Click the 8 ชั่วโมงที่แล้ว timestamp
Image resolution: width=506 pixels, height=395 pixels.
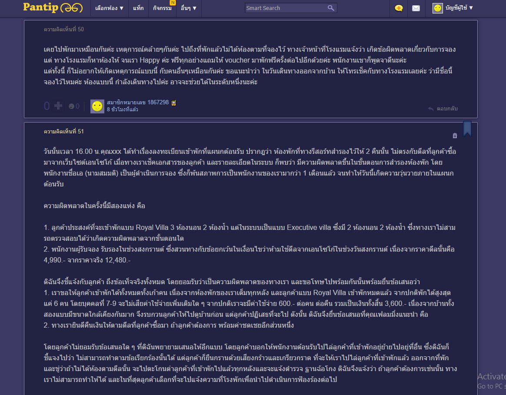click(x=122, y=110)
